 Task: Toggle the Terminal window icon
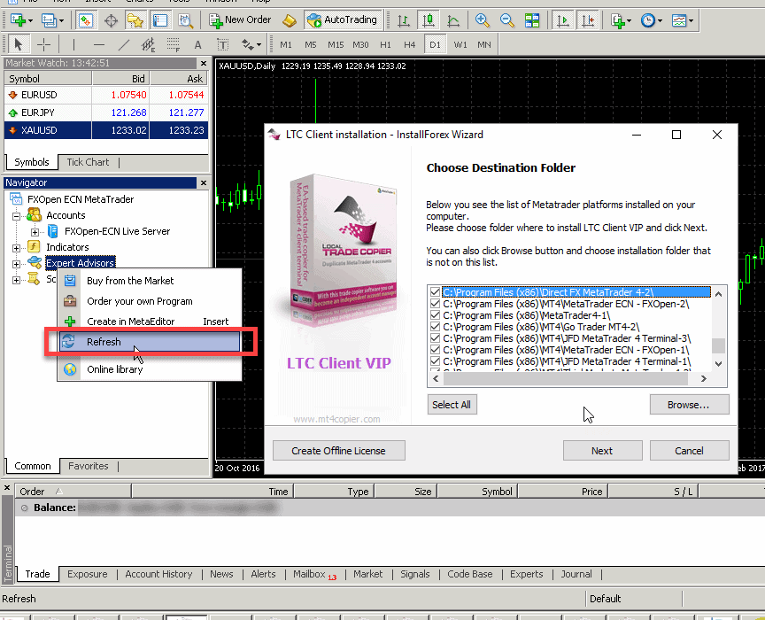(x=160, y=20)
